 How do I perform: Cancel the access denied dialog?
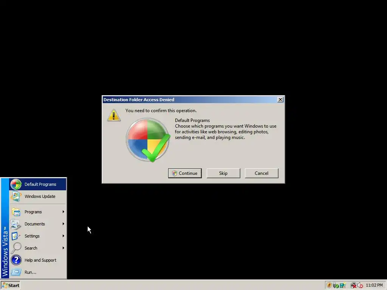262,173
